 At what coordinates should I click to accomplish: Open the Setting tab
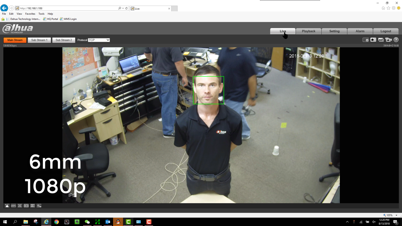[x=334, y=31]
